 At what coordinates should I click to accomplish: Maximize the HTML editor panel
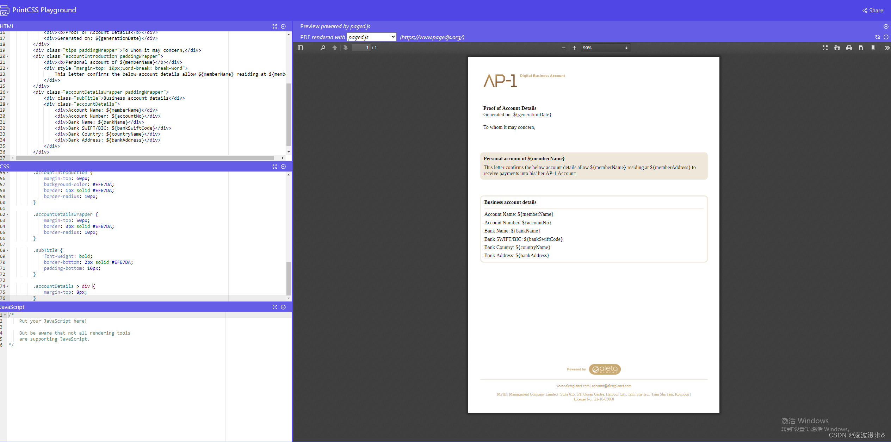(275, 26)
